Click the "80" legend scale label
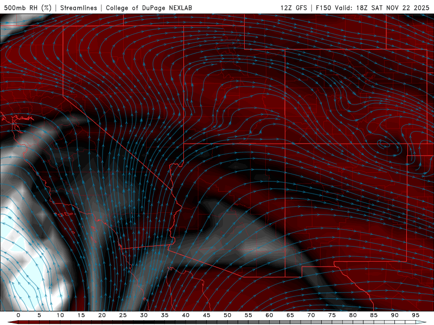The image size is (434, 325). (353, 315)
